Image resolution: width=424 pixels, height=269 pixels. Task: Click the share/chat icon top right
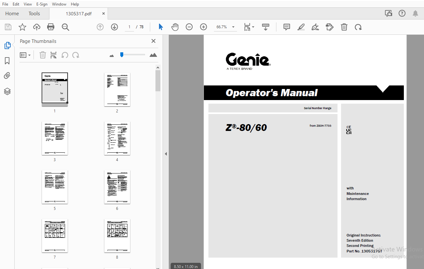(x=388, y=13)
